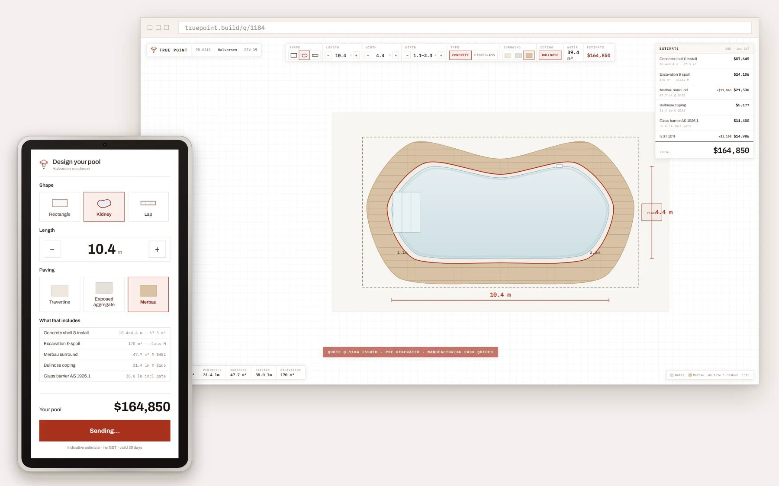Pick the merbau surround swatch in toolbar
The image size is (779, 486).
tap(529, 55)
